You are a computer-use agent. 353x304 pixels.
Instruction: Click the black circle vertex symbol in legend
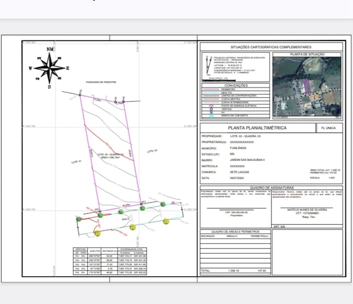click(211, 109)
